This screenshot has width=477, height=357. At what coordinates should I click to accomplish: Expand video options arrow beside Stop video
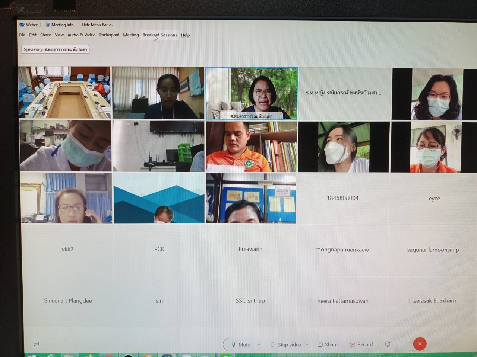[x=307, y=345]
